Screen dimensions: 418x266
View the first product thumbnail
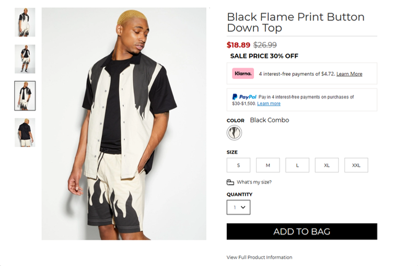(x=25, y=23)
